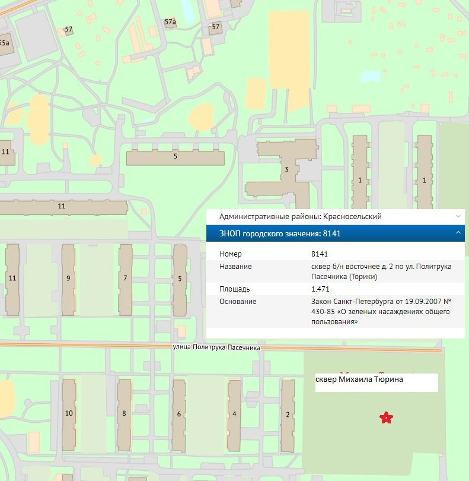Click the улица Политрука Пасечника street label
This screenshot has height=481, width=469.
coord(216,347)
